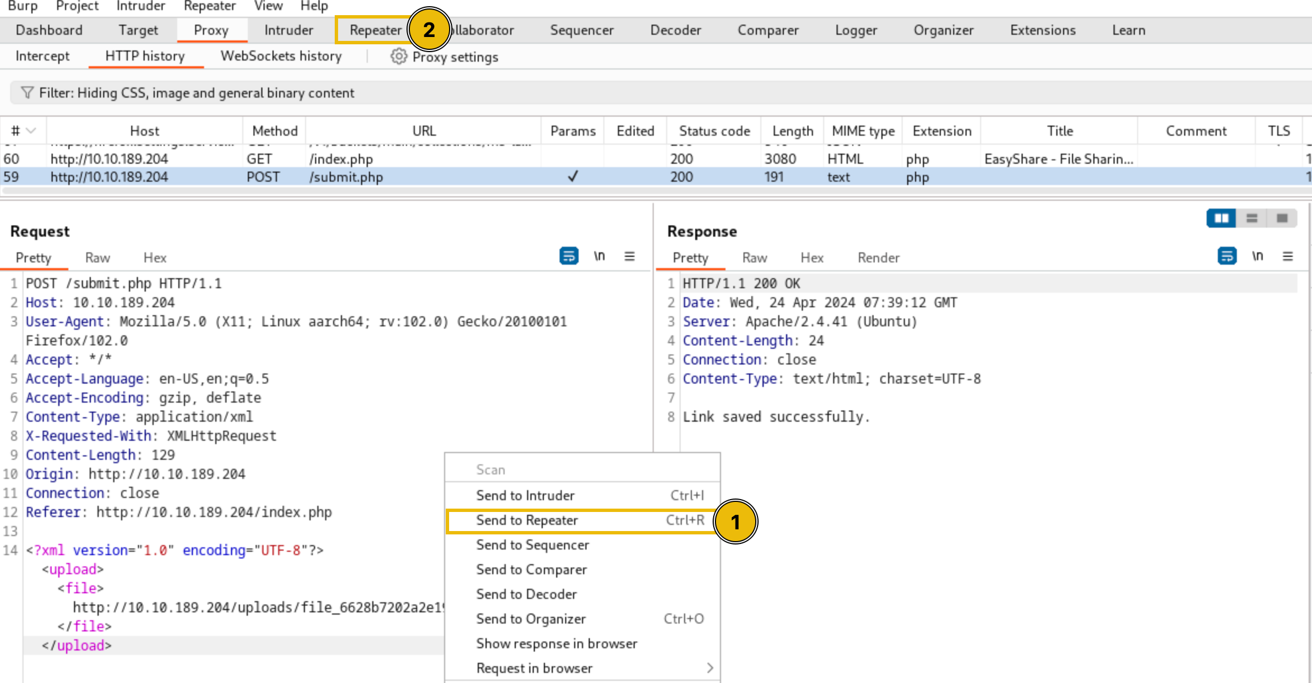This screenshot has width=1312, height=683.
Task: Choose Show response in browser
Action: [583, 644]
